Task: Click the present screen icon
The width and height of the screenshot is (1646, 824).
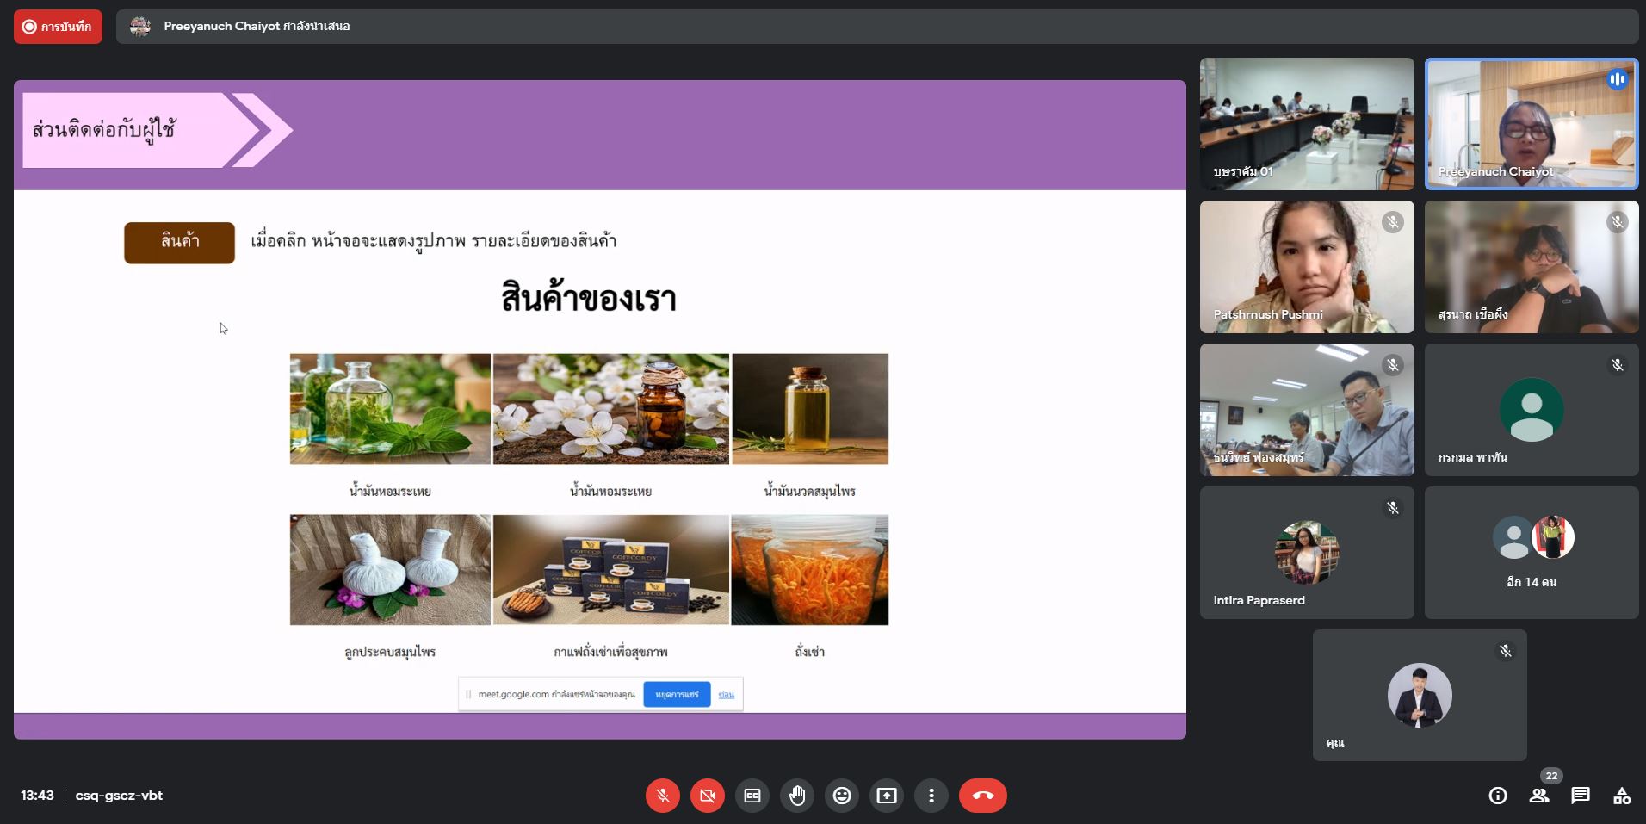Action: [x=887, y=796]
